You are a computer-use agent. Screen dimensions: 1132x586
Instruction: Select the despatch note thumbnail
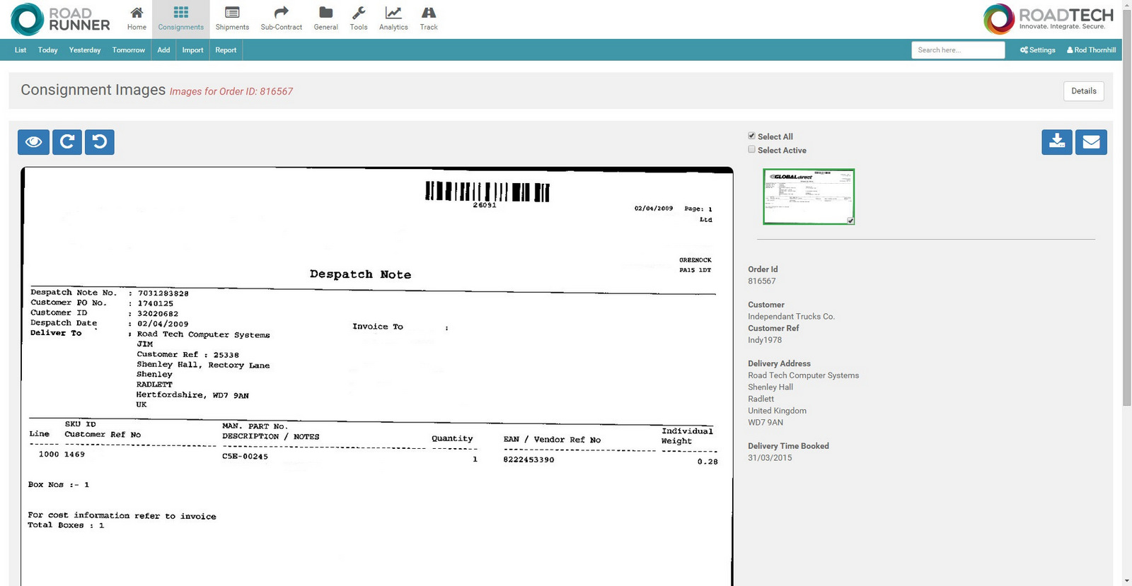pos(809,197)
